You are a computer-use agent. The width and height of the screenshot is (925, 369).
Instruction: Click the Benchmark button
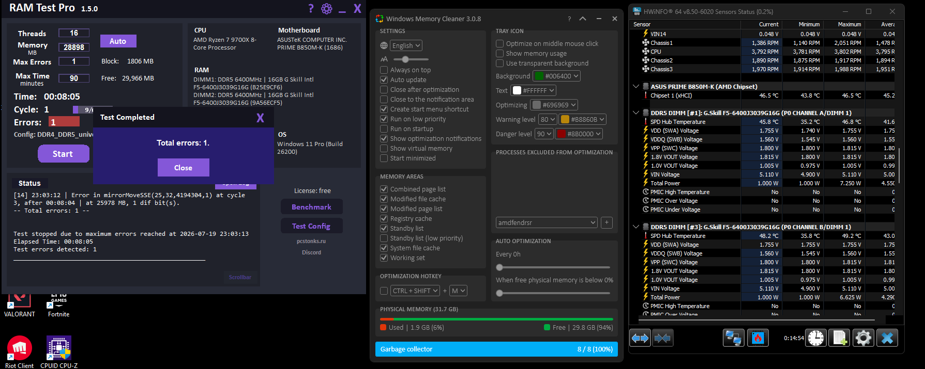[312, 207]
